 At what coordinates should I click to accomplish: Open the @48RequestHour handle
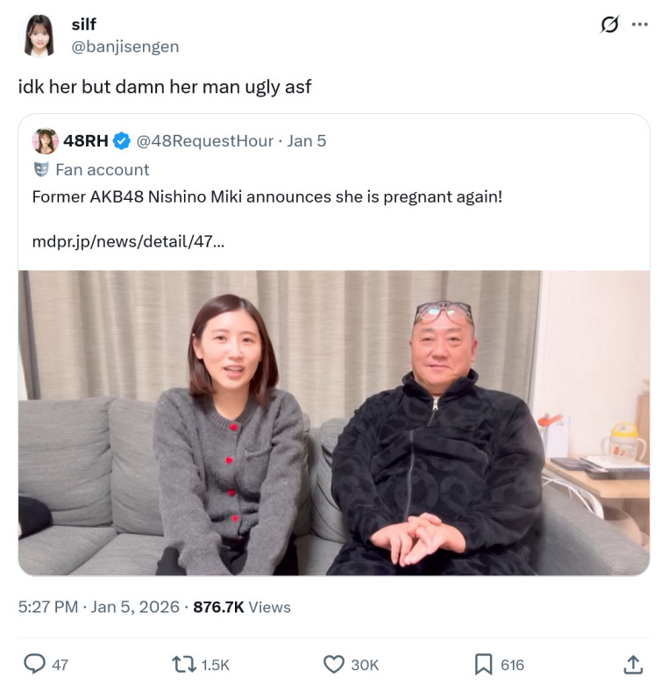coord(205,141)
